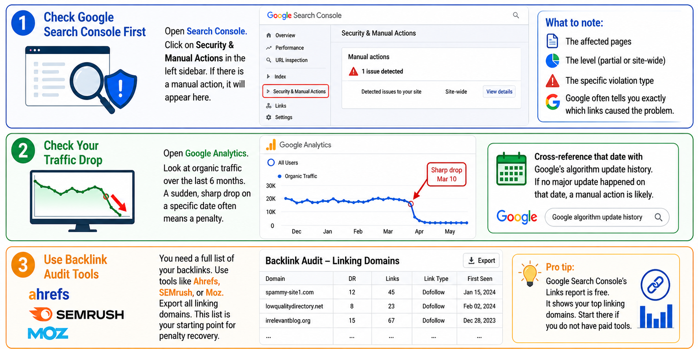This screenshot has height=349, width=698.
Task: Click the Performance trend line icon
Action: click(269, 48)
